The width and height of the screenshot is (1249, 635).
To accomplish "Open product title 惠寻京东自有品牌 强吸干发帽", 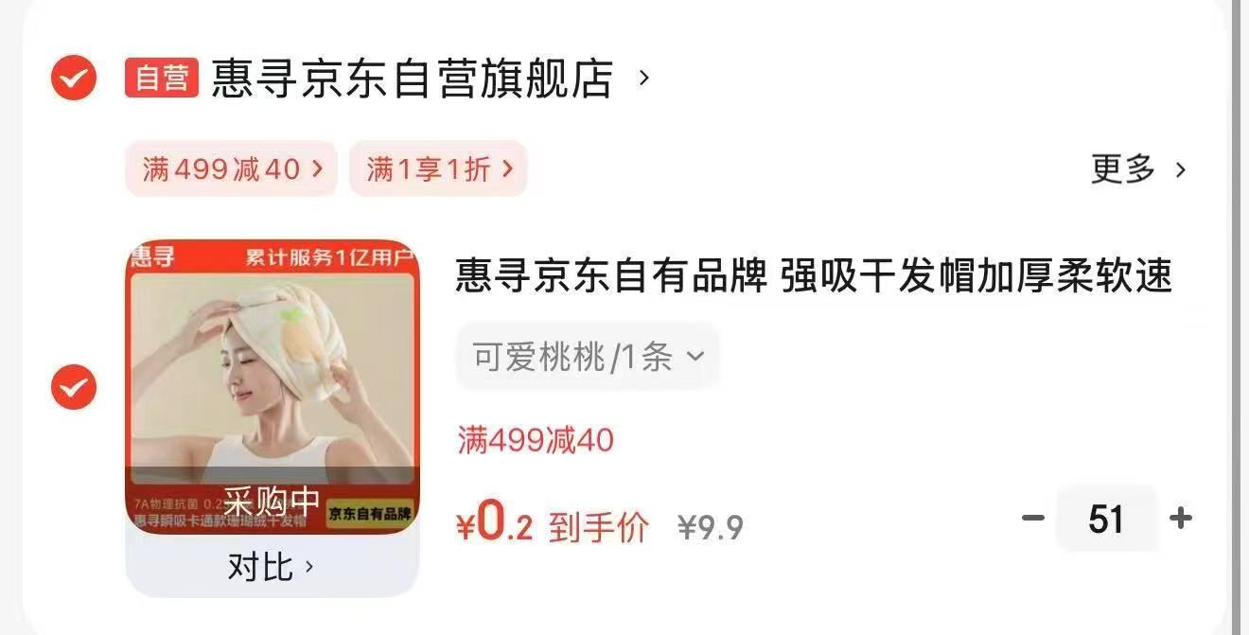I will 815,276.
